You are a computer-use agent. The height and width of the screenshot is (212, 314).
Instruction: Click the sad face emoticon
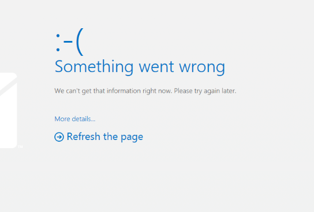pos(69,41)
